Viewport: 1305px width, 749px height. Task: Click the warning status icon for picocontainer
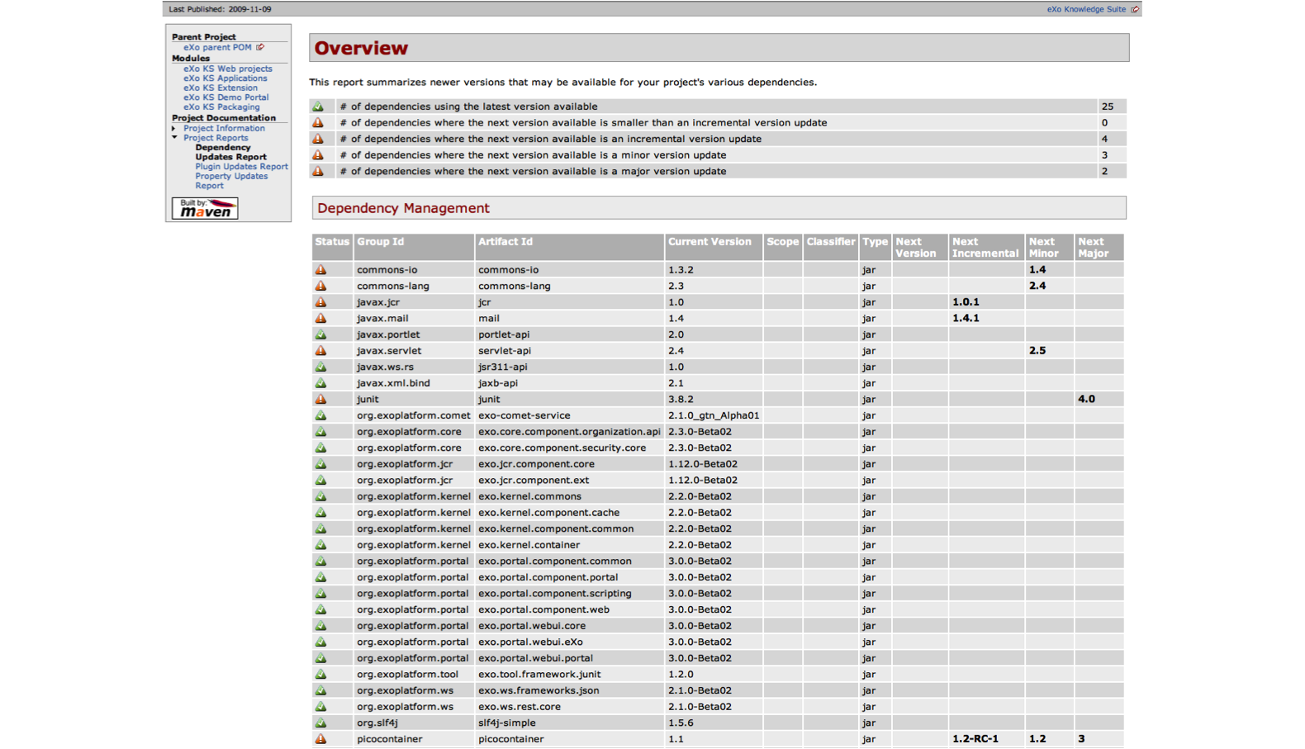[x=320, y=739]
